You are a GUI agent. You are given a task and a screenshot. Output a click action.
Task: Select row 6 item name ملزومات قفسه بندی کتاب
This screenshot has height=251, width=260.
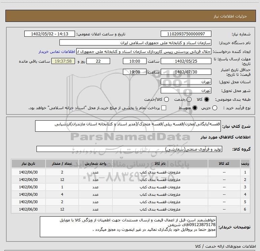tap(160, 209)
